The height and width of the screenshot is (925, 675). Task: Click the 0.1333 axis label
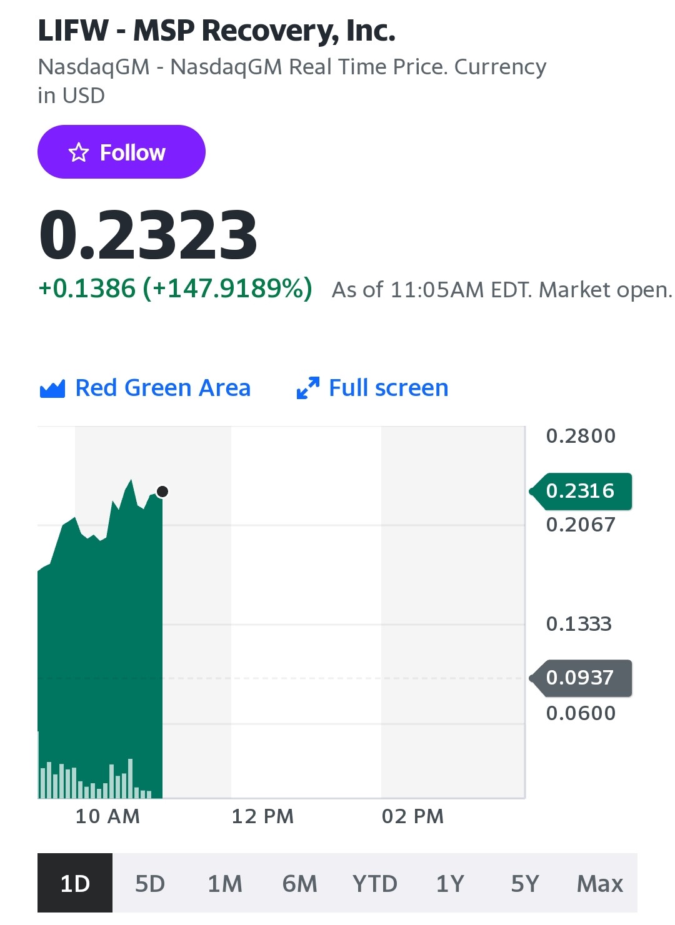(579, 624)
